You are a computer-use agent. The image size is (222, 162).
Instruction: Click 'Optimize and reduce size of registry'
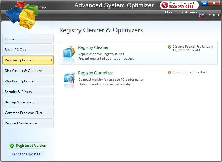click(104, 84)
